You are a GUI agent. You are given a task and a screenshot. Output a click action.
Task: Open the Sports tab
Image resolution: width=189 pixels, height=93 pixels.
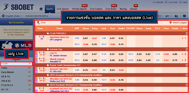[x=50, y=9]
